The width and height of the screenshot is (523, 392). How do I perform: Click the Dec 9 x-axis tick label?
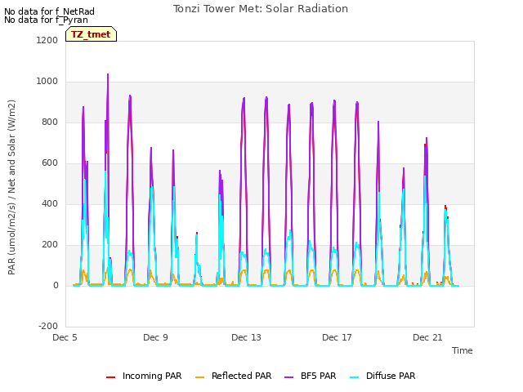tap(155, 337)
